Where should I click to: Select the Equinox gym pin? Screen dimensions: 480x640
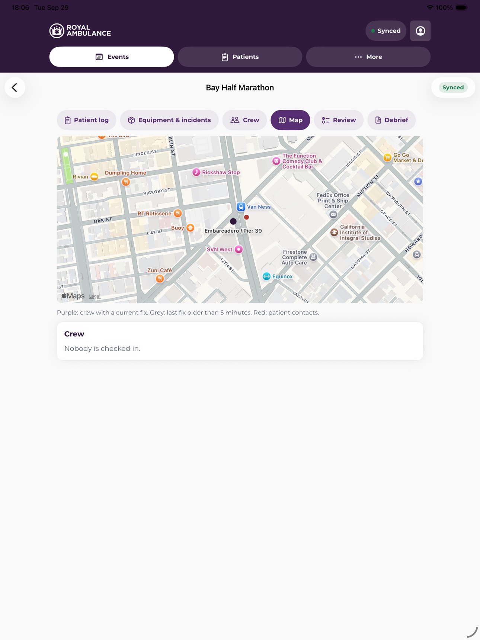266,276
